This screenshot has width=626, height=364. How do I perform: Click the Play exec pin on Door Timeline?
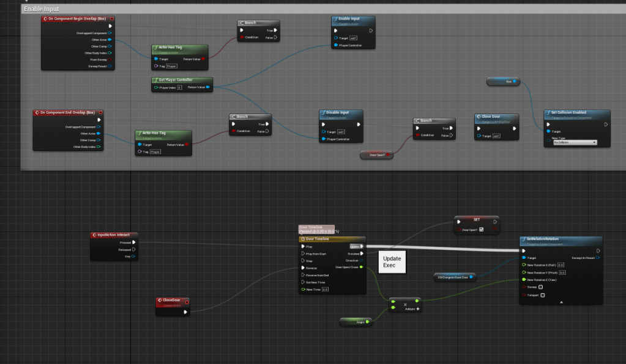tap(302, 247)
